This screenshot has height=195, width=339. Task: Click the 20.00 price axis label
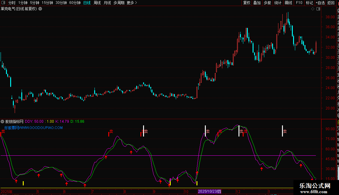tap(330, 108)
